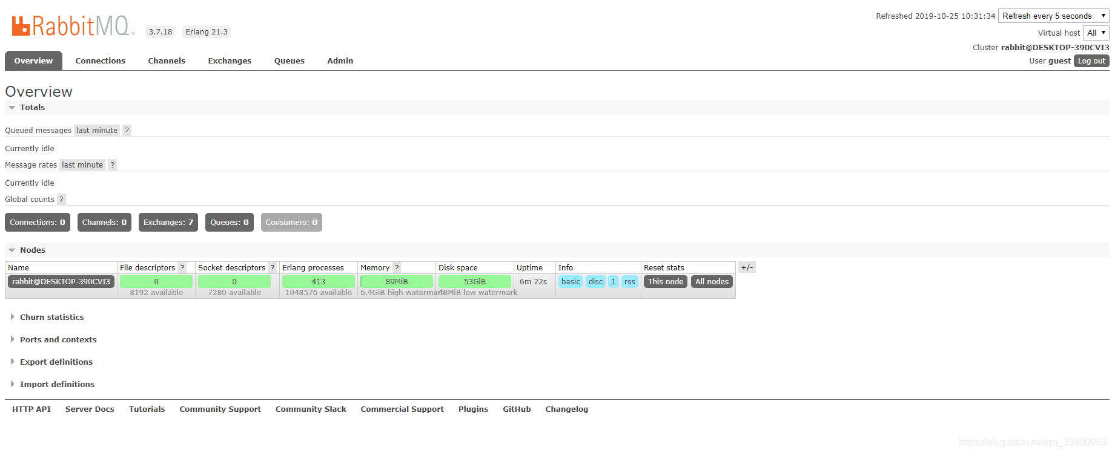This screenshot has height=453, width=1112.
Task: Open help for Queued messages
Action: (x=127, y=131)
